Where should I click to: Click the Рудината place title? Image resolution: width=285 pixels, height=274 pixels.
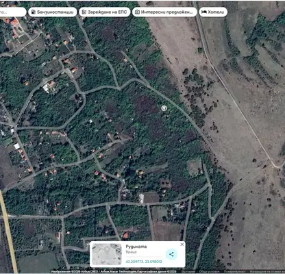tap(136, 247)
